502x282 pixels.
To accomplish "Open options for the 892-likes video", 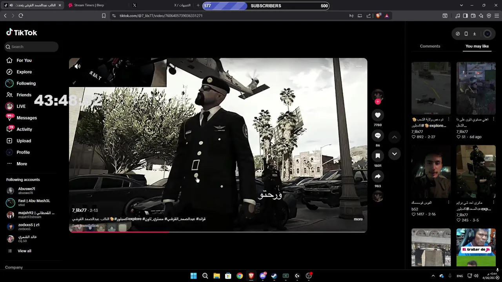I will coord(449,119).
